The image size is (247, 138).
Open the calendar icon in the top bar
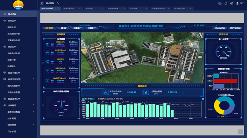220,3
